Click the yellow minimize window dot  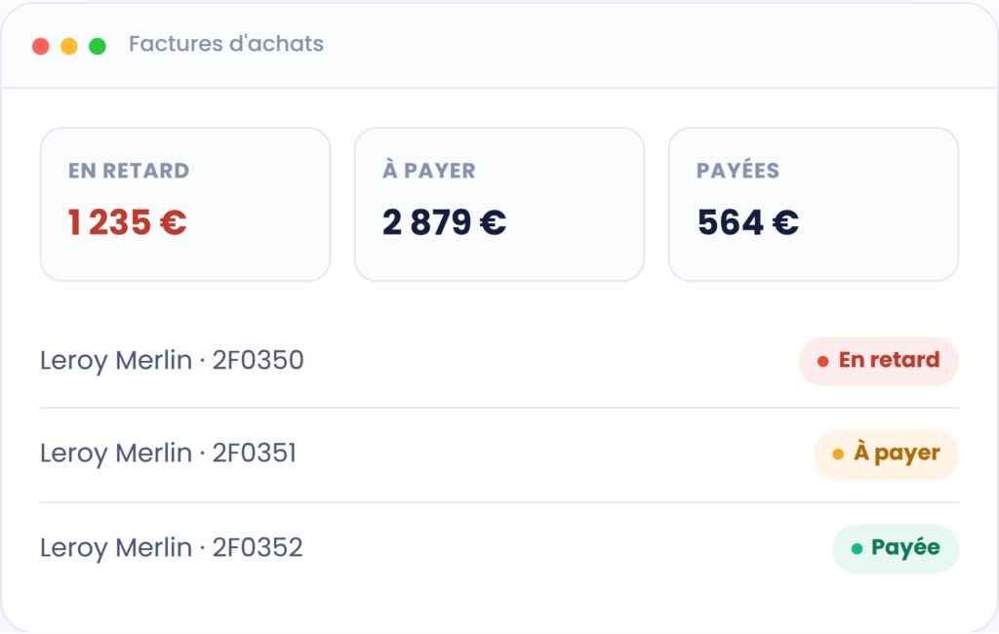(x=69, y=47)
